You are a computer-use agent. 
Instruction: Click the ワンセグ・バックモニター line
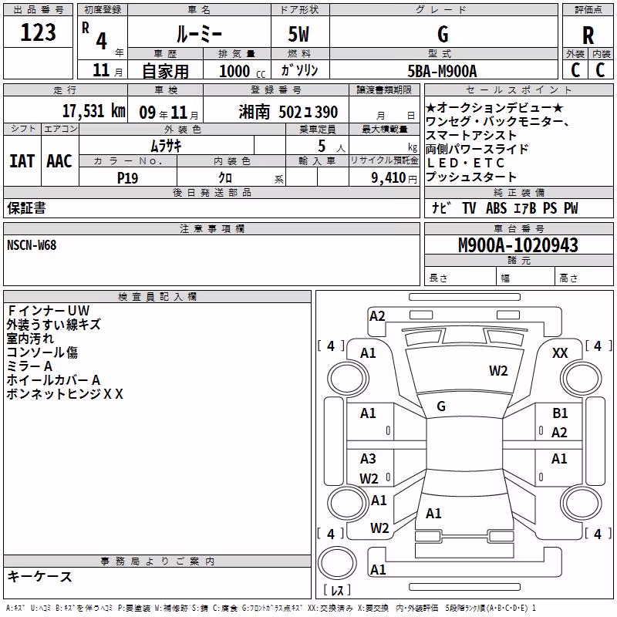[498, 122]
